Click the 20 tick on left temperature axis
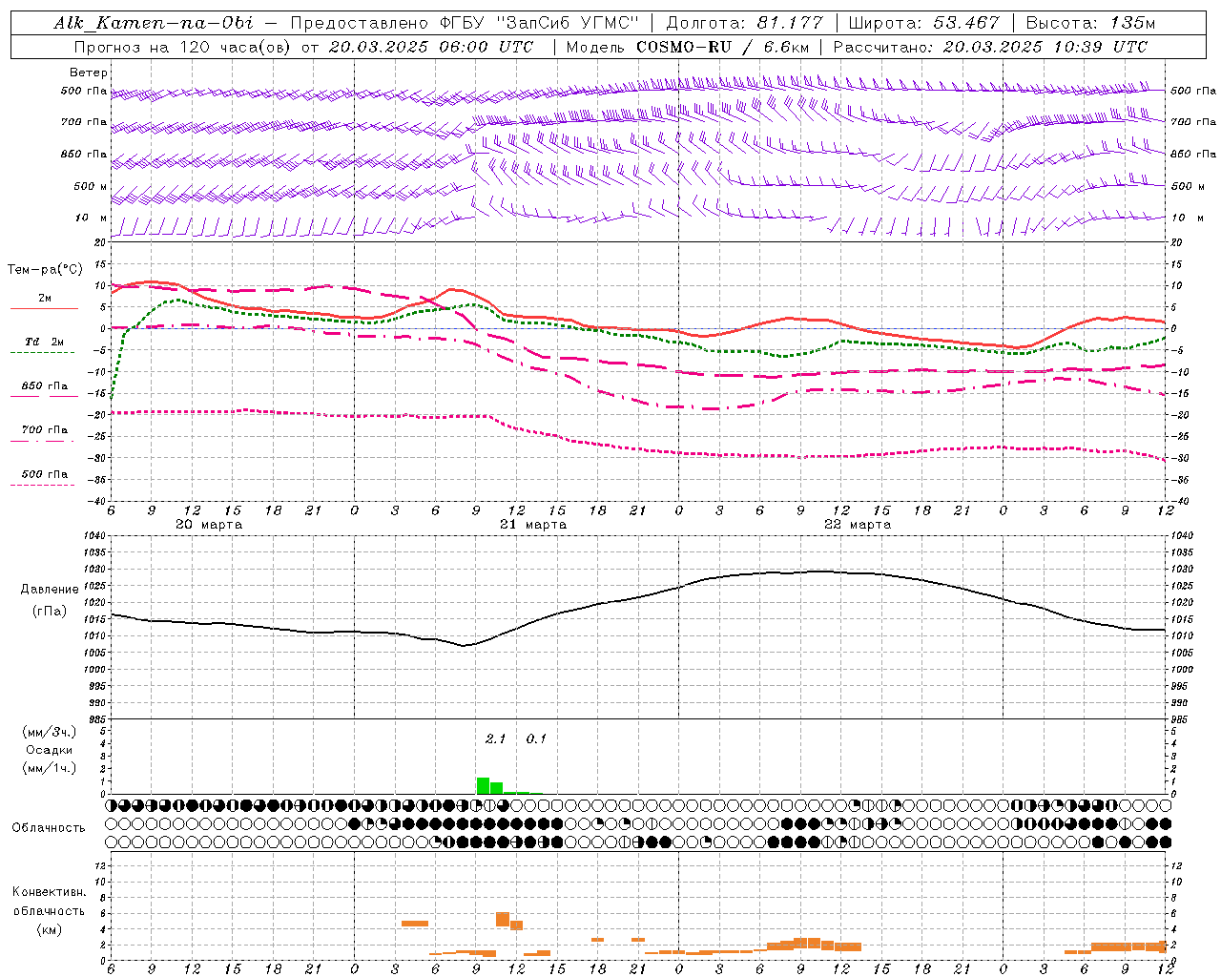 click(x=100, y=242)
